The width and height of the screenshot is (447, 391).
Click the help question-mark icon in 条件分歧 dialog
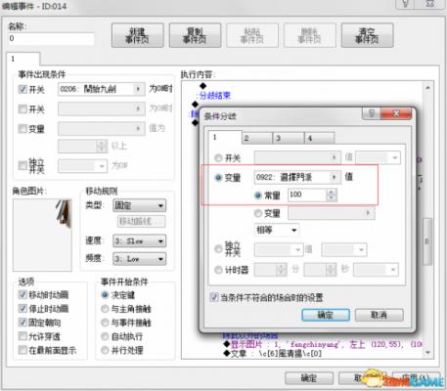(x=372, y=113)
